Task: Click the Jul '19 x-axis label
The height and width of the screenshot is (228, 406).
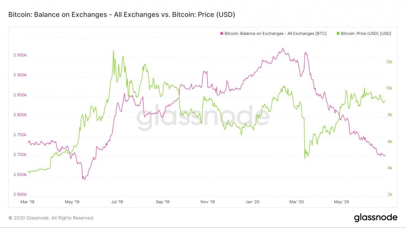Action: [117, 202]
